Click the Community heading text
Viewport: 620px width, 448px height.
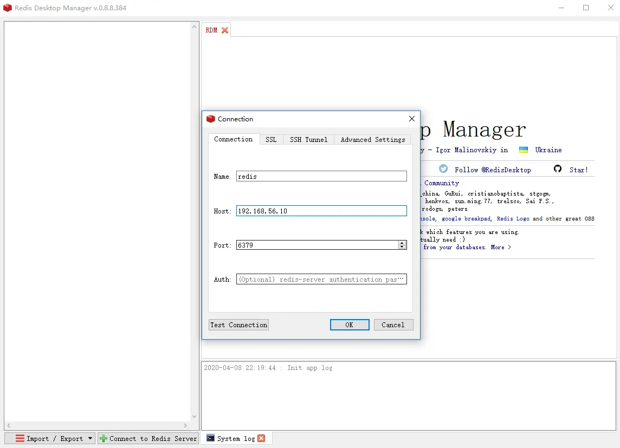[441, 183]
